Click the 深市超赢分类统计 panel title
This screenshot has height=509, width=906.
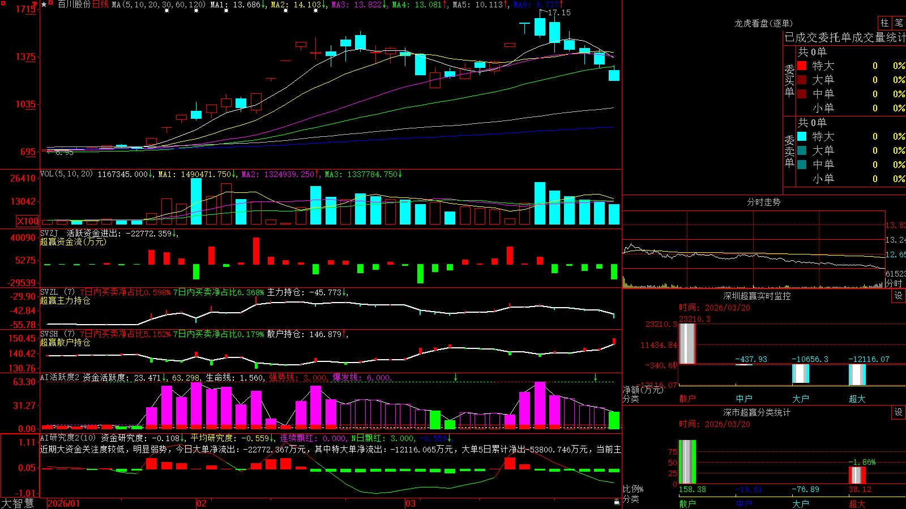[x=757, y=412]
